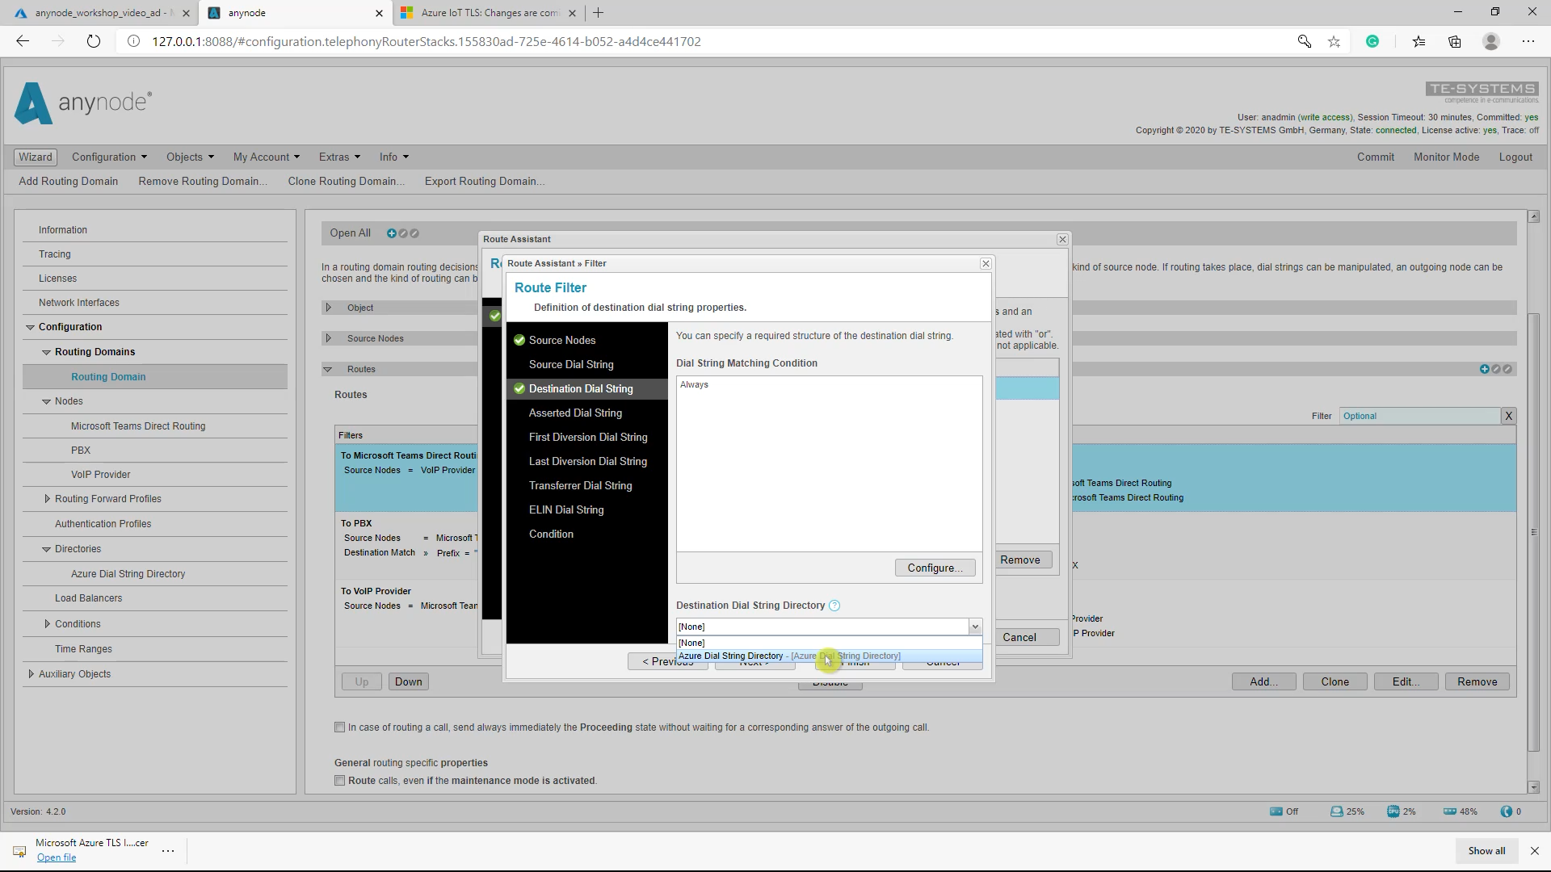
Task: Add page to browser favorites
Action: click(1334, 41)
